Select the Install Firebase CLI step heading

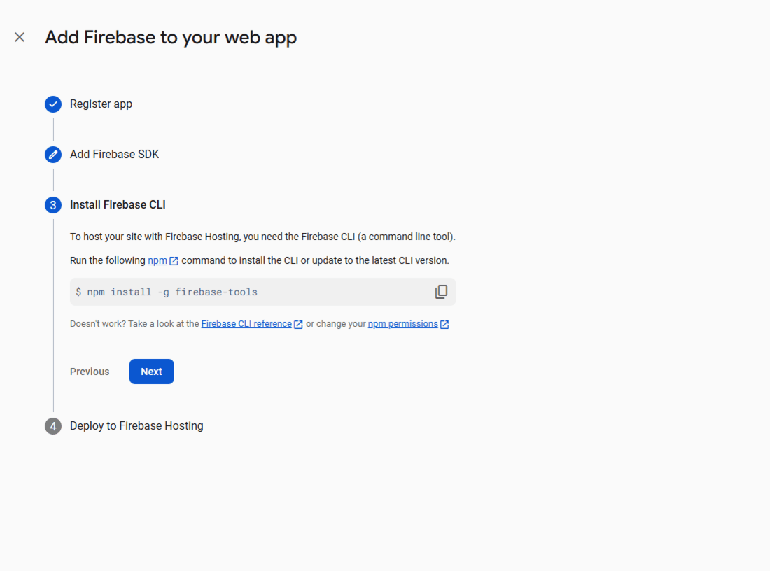(x=118, y=205)
